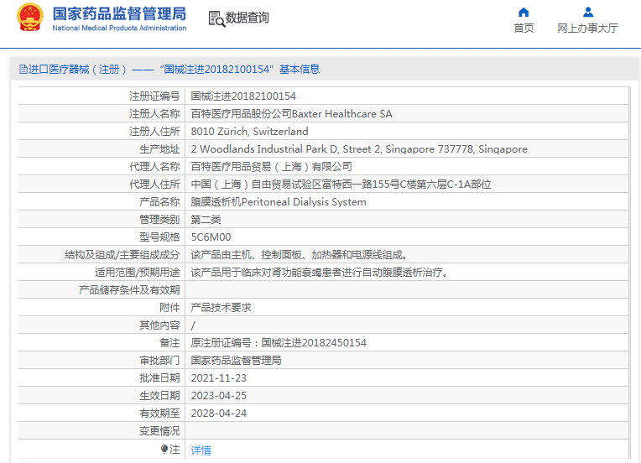Image resolution: width=641 pixels, height=463 pixels.
Task: Click the national emblem logo
Action: [x=29, y=18]
